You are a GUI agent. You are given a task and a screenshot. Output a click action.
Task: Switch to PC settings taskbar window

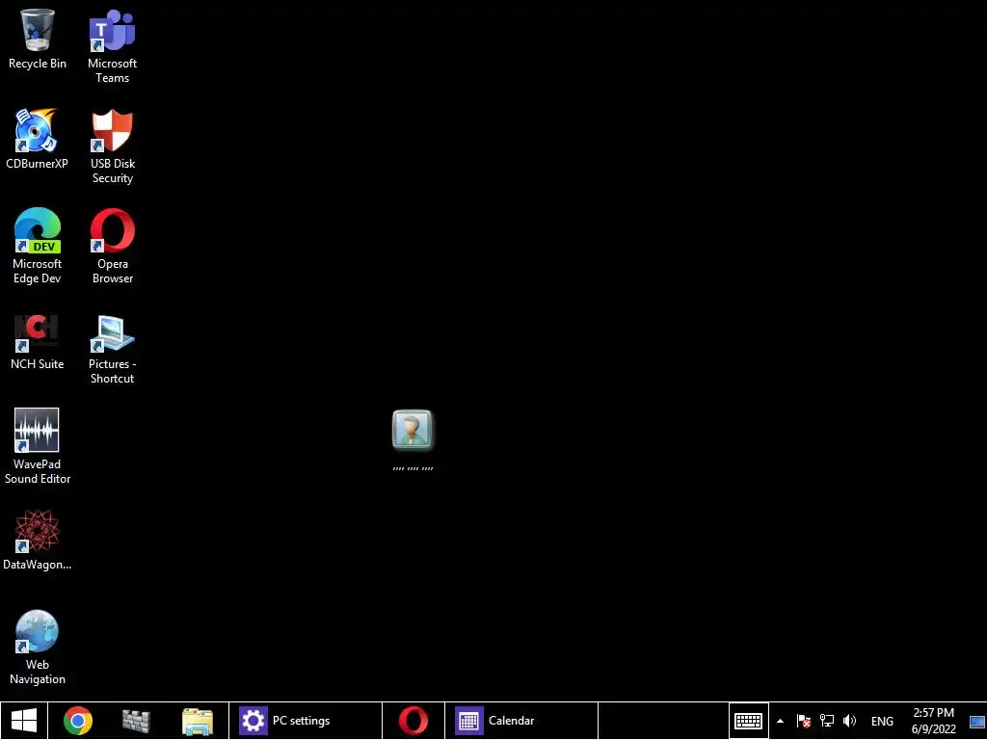coord(306,721)
